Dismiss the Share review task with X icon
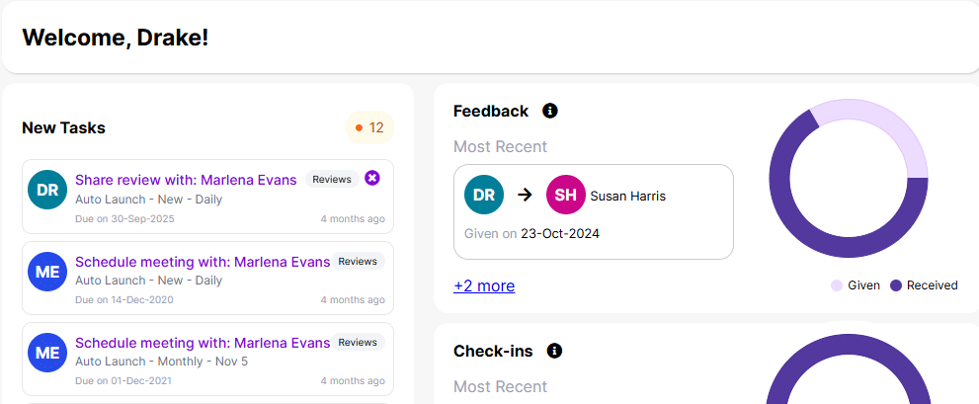The image size is (979, 404). click(x=371, y=178)
